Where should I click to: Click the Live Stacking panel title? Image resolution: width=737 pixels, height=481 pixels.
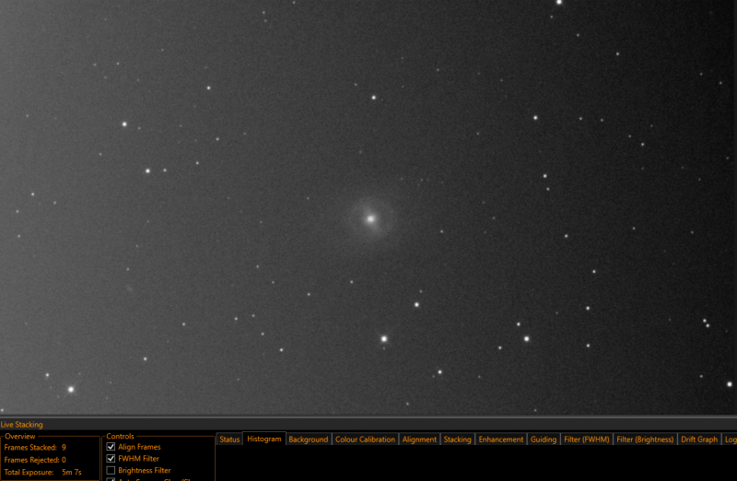tap(21, 425)
